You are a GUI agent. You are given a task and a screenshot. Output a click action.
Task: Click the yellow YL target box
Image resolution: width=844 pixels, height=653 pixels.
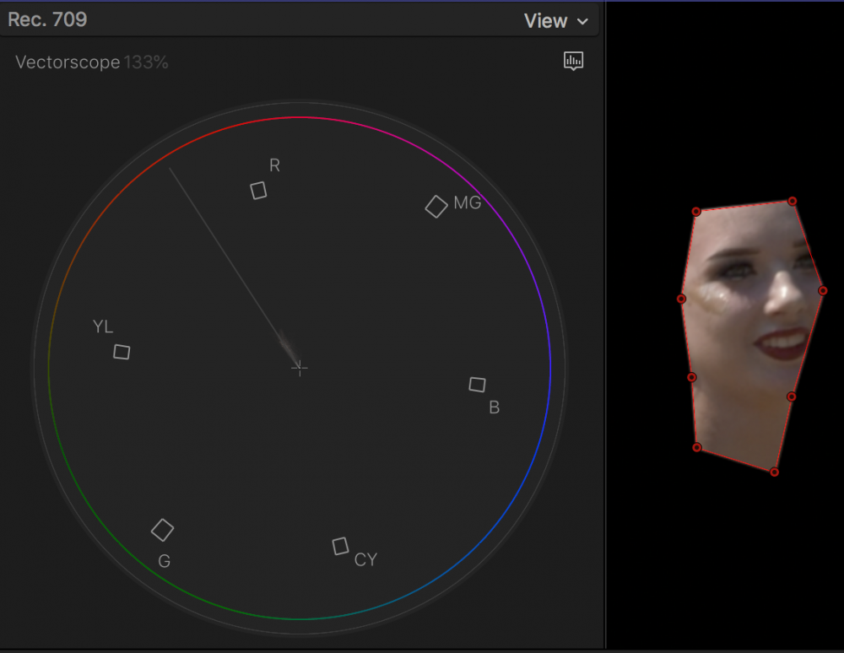point(122,352)
